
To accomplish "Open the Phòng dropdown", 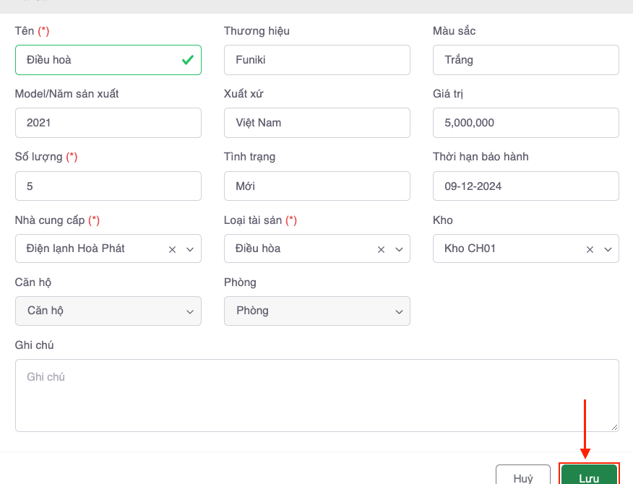I will click(316, 311).
